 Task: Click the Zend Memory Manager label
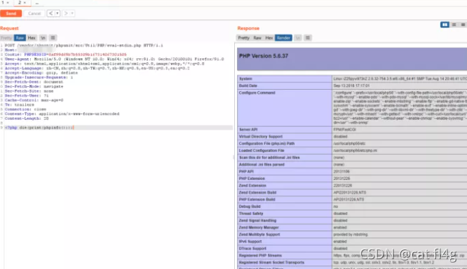coord(259,228)
